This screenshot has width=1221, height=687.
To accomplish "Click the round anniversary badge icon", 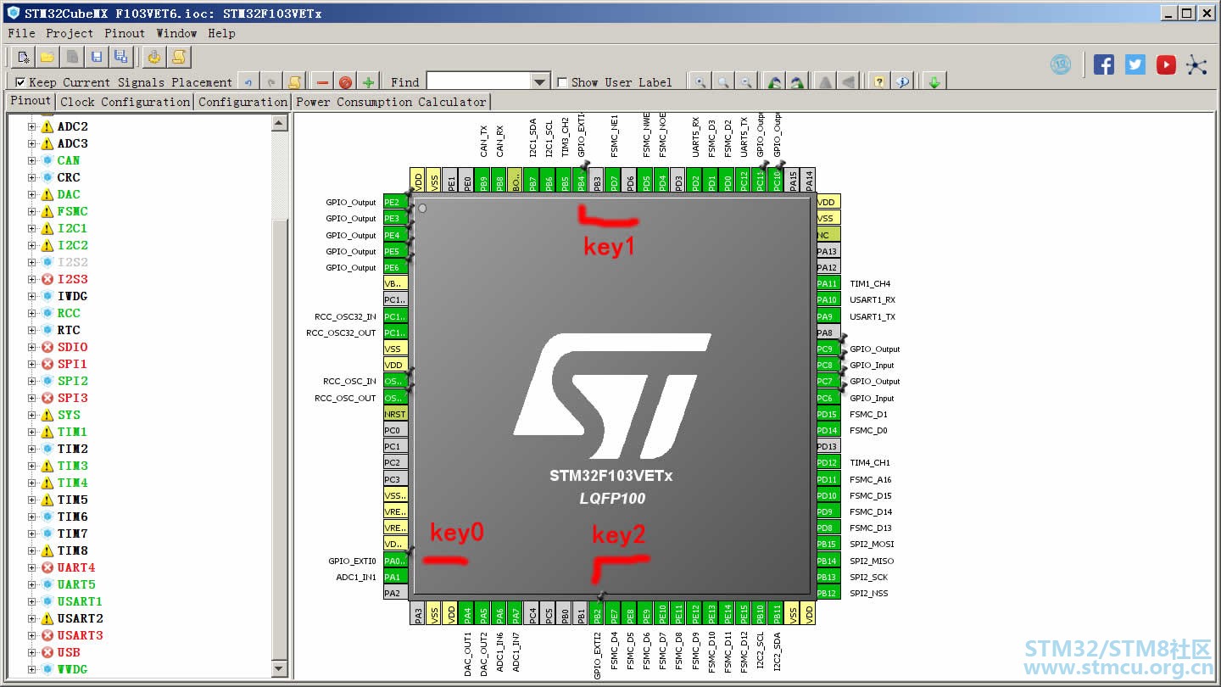I will [x=1061, y=64].
